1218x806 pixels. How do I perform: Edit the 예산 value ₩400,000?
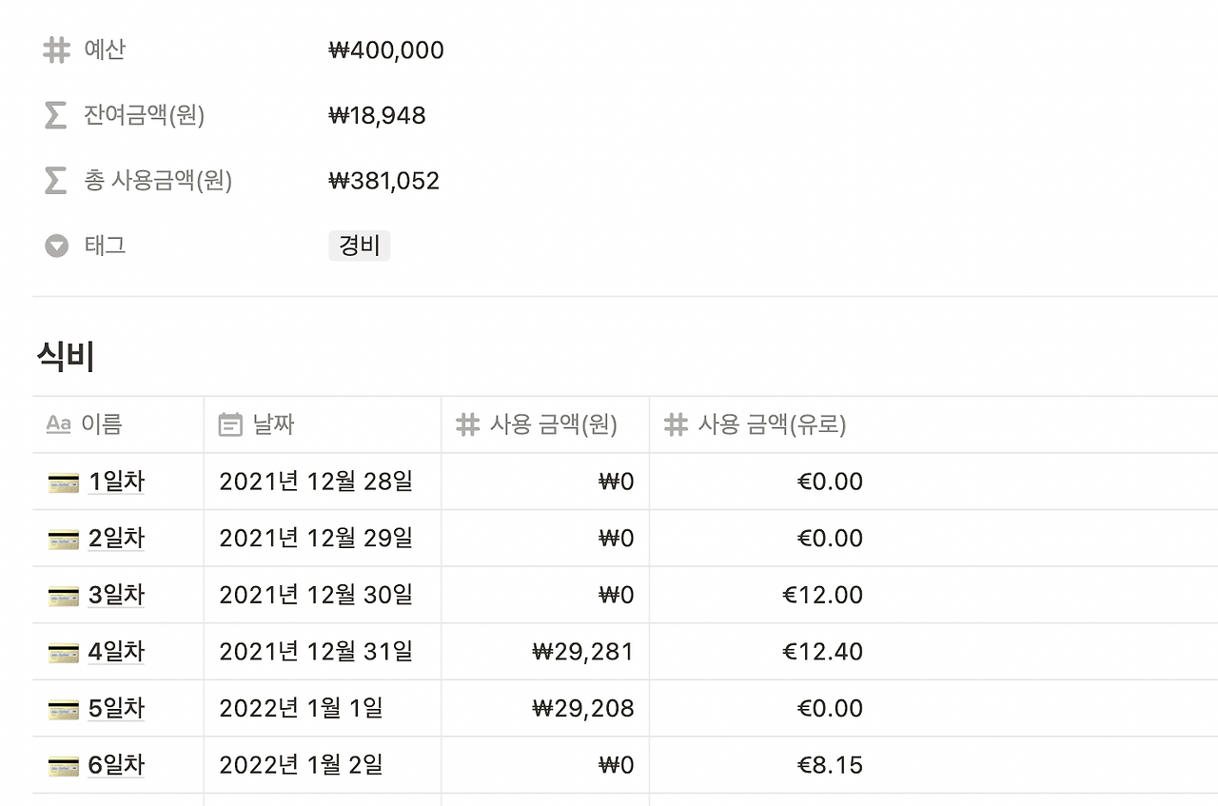[386, 50]
